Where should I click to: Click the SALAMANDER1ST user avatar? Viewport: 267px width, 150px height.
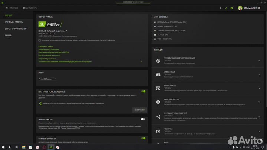tap(240, 8)
